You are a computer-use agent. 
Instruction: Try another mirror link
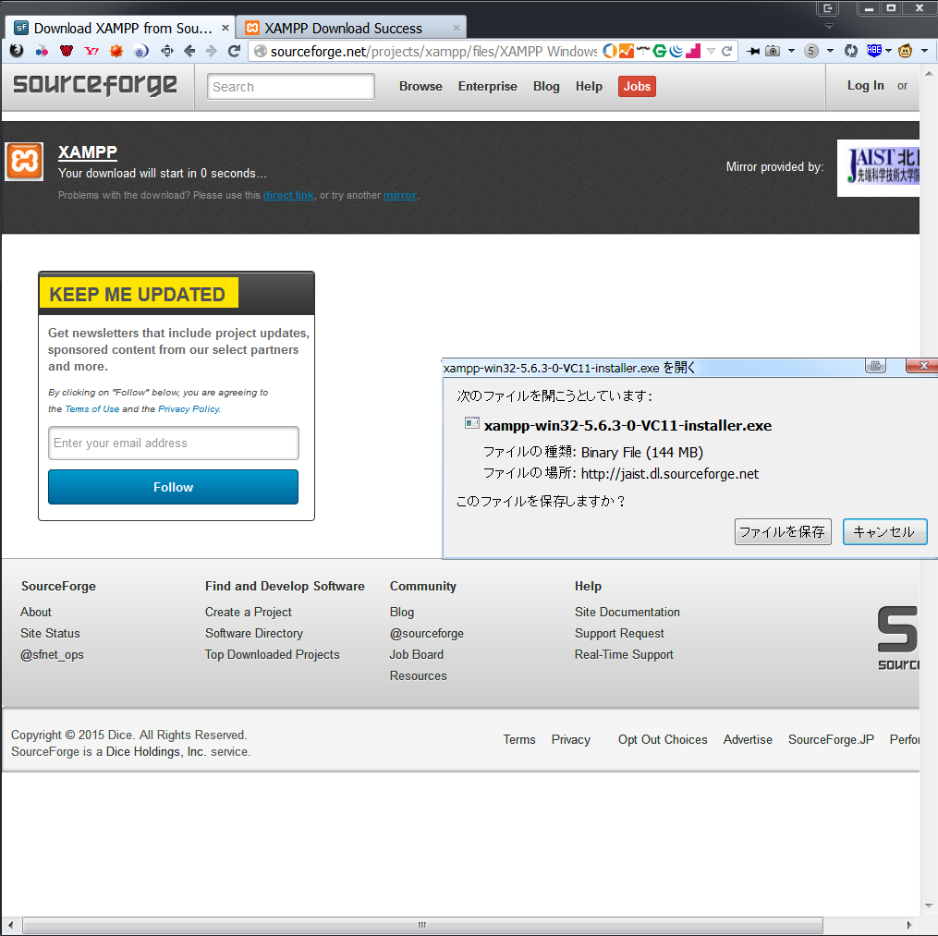pyautogui.click(x=399, y=195)
